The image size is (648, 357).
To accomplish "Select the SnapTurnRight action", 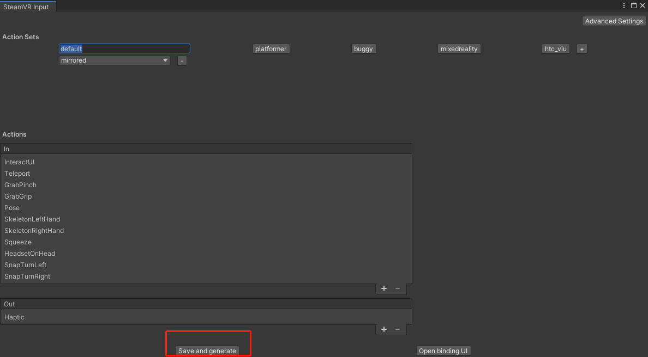I will tap(206, 276).
